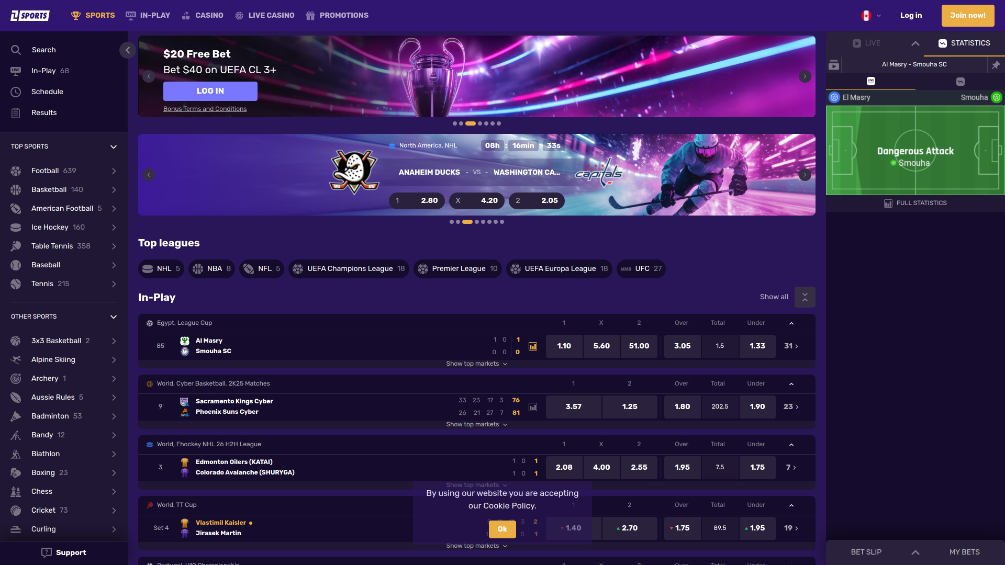Open the My Bets tab
The width and height of the screenshot is (1005, 565).
coord(964,552)
